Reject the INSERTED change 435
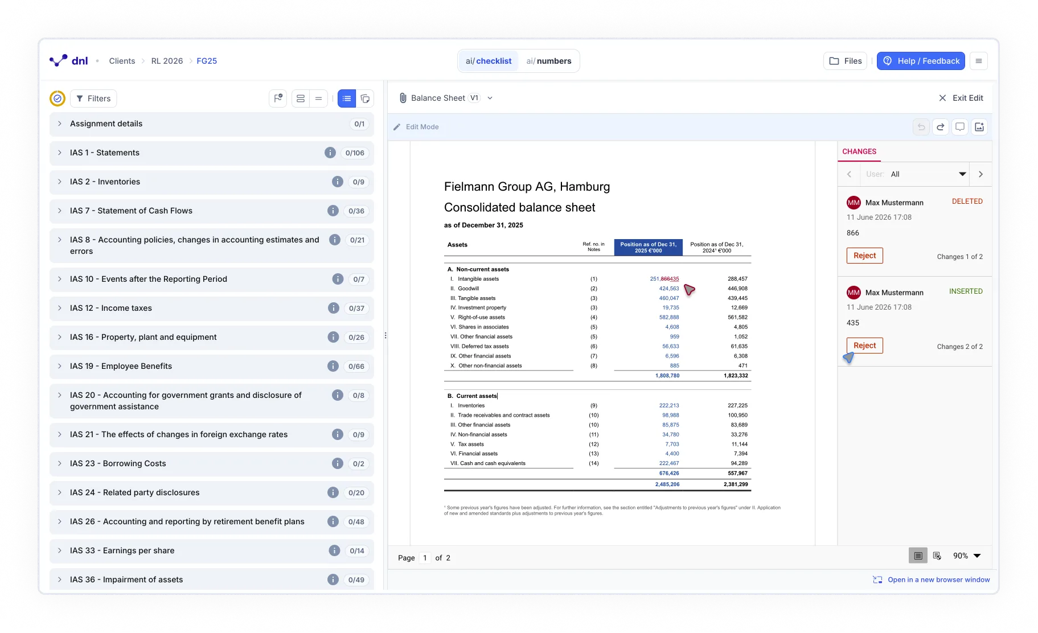 (864, 346)
